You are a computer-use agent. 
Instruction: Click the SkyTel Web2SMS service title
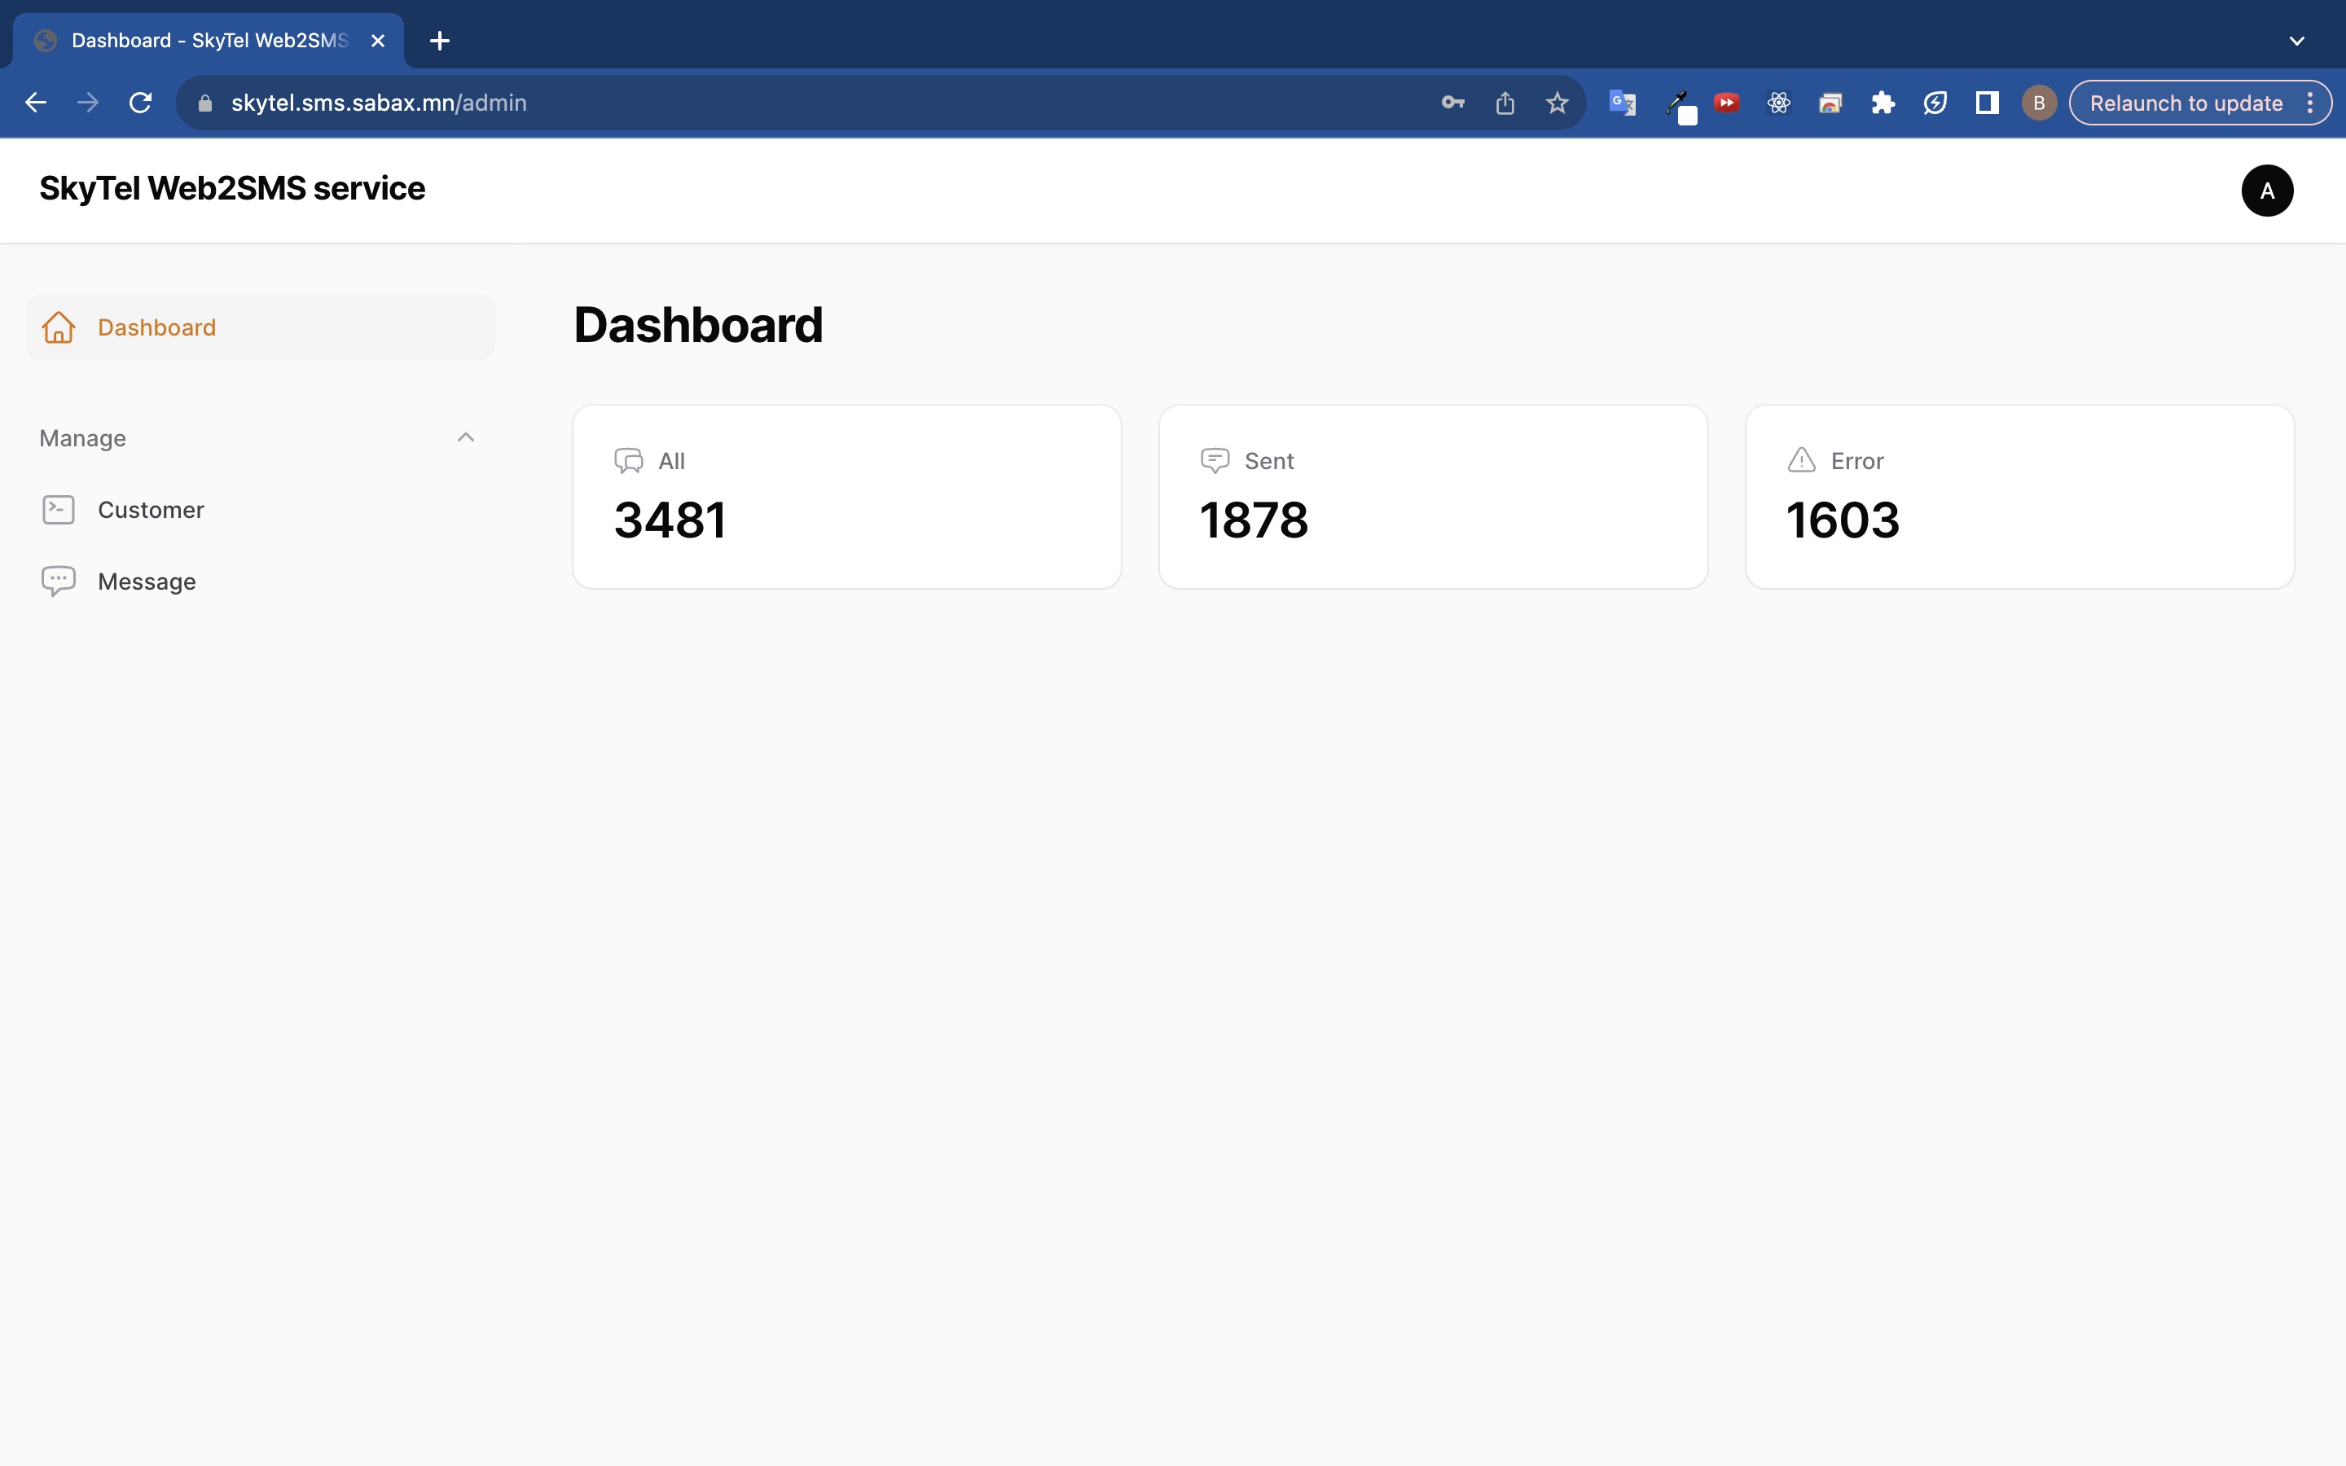(x=231, y=189)
